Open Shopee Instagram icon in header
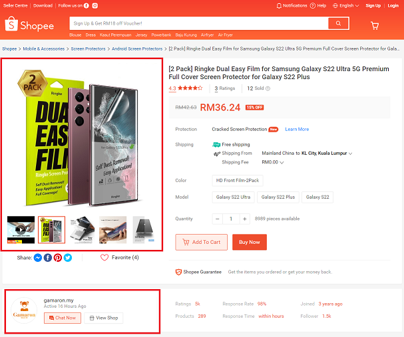Screen dimensions: 404x337 [x=95, y=6]
